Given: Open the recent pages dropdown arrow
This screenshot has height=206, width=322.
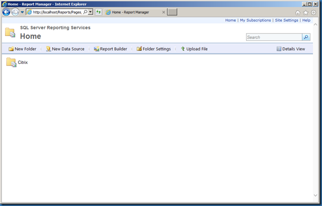Looking at the screenshot, I should point(22,12).
